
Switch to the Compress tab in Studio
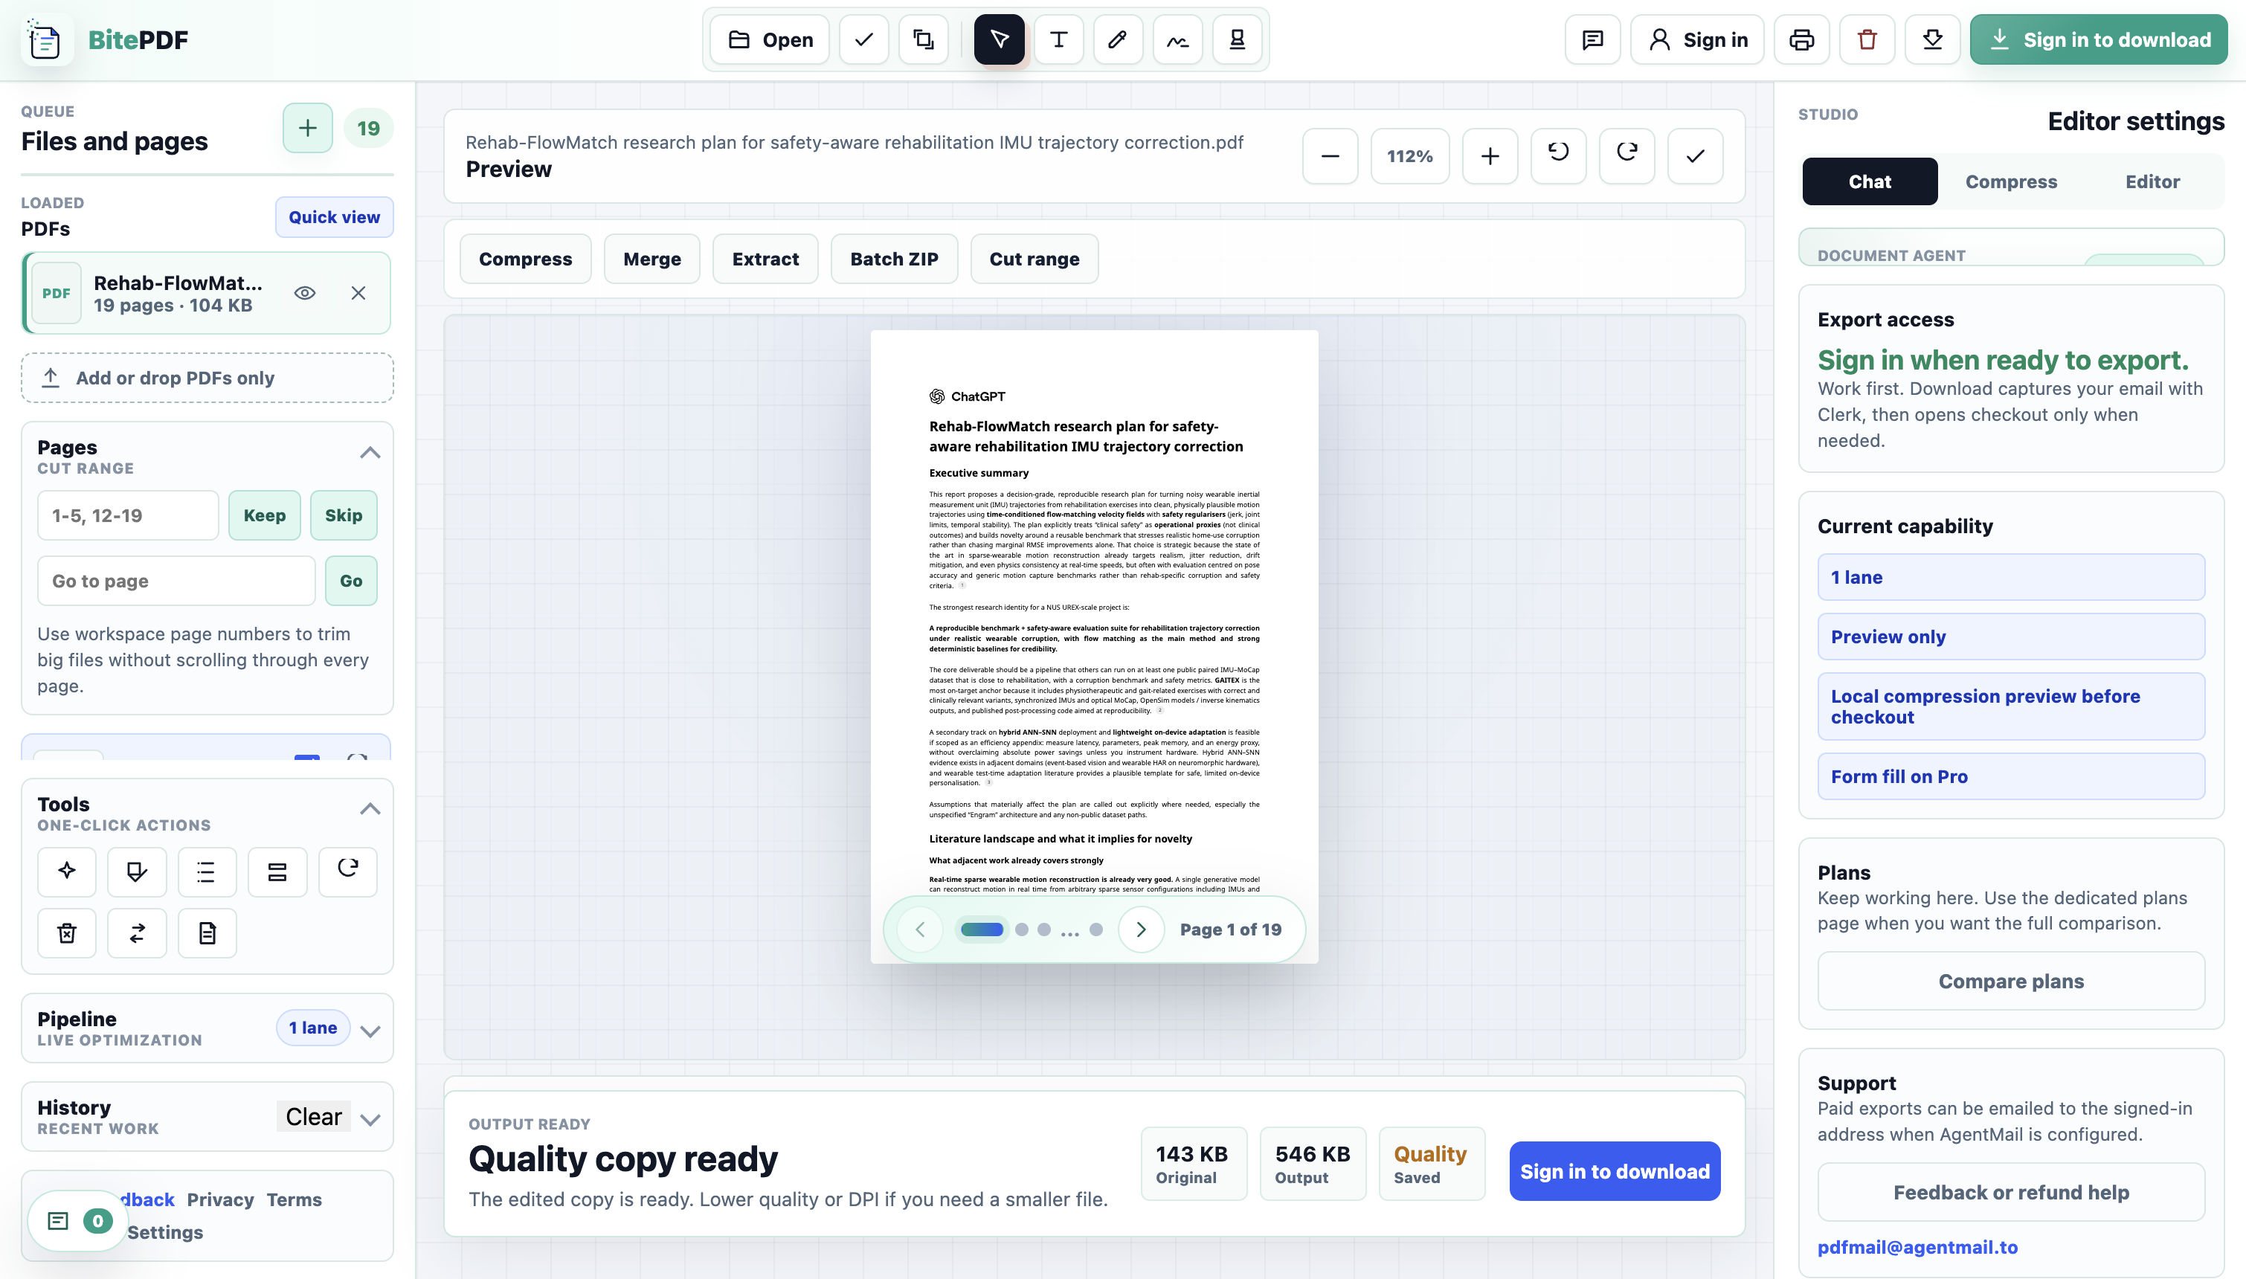2010,182
